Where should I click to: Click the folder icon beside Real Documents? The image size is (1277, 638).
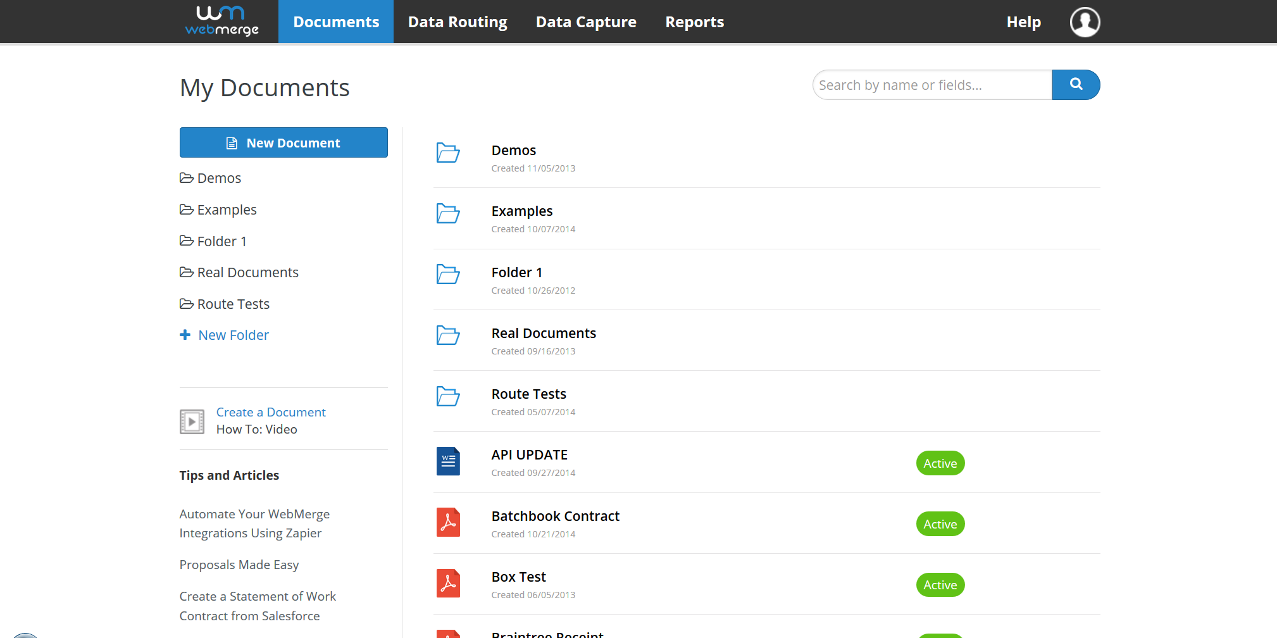(x=448, y=336)
